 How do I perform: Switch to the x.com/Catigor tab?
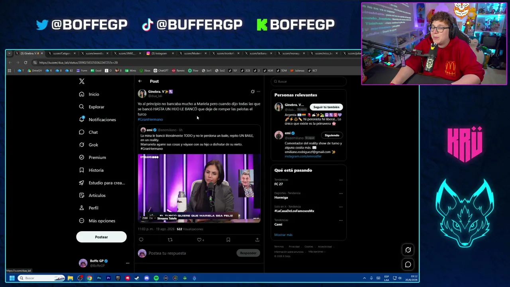(x=61, y=53)
